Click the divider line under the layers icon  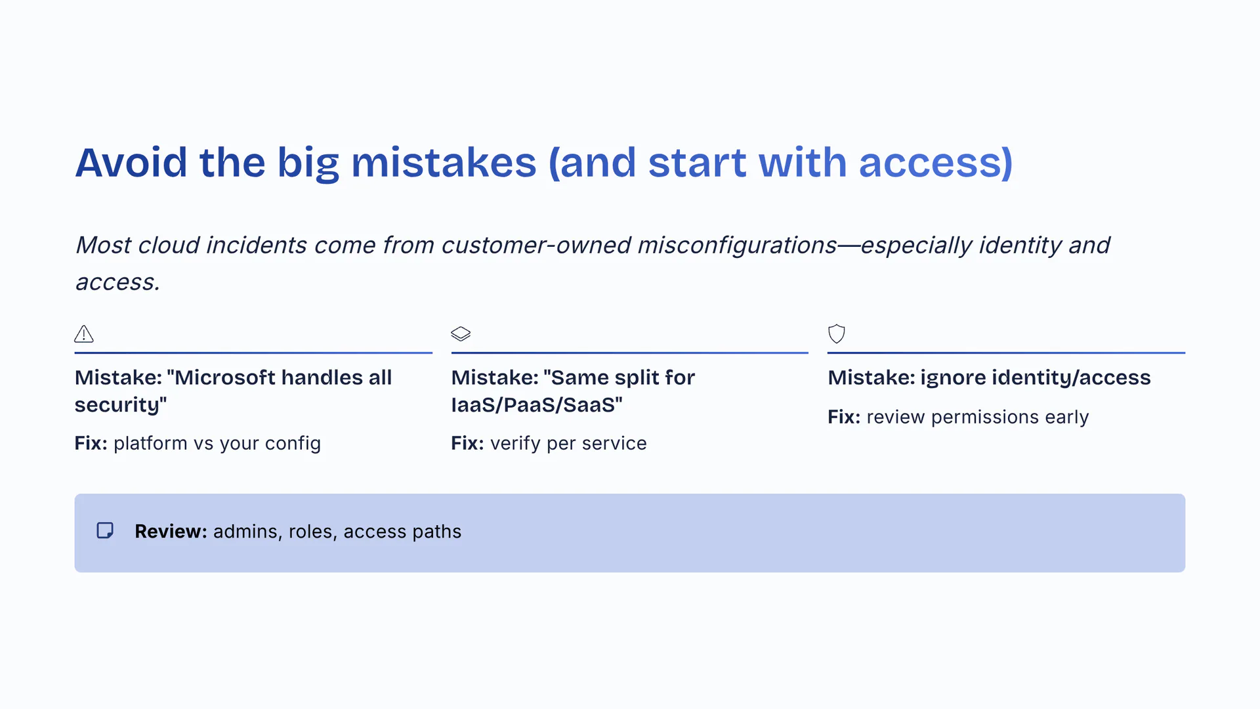click(629, 353)
